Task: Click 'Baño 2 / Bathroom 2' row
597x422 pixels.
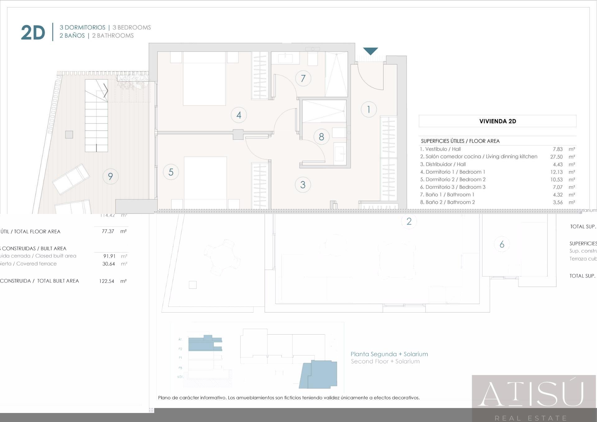Action: [x=447, y=202]
